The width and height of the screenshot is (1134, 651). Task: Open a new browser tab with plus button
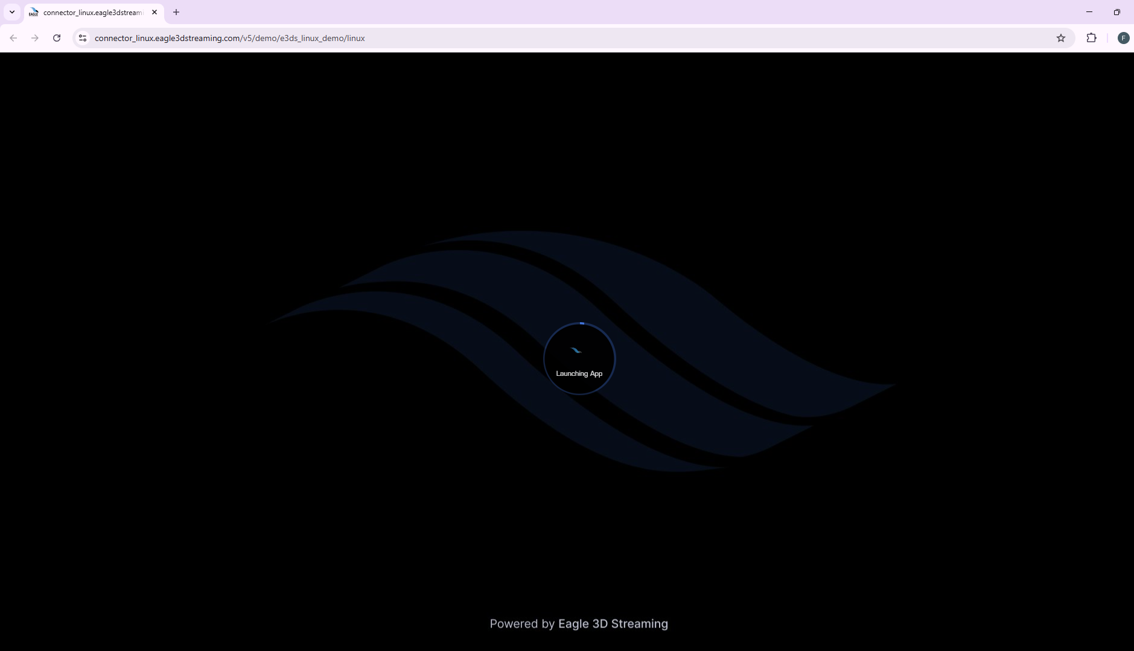[x=176, y=12]
